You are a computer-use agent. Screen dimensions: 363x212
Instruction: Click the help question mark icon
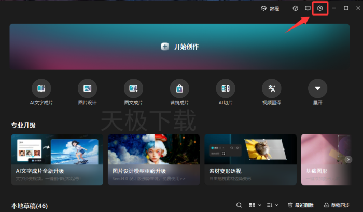(295, 8)
